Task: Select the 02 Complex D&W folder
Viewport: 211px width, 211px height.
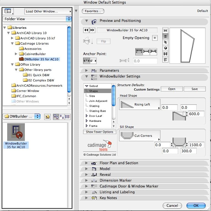Action: pos(39,80)
